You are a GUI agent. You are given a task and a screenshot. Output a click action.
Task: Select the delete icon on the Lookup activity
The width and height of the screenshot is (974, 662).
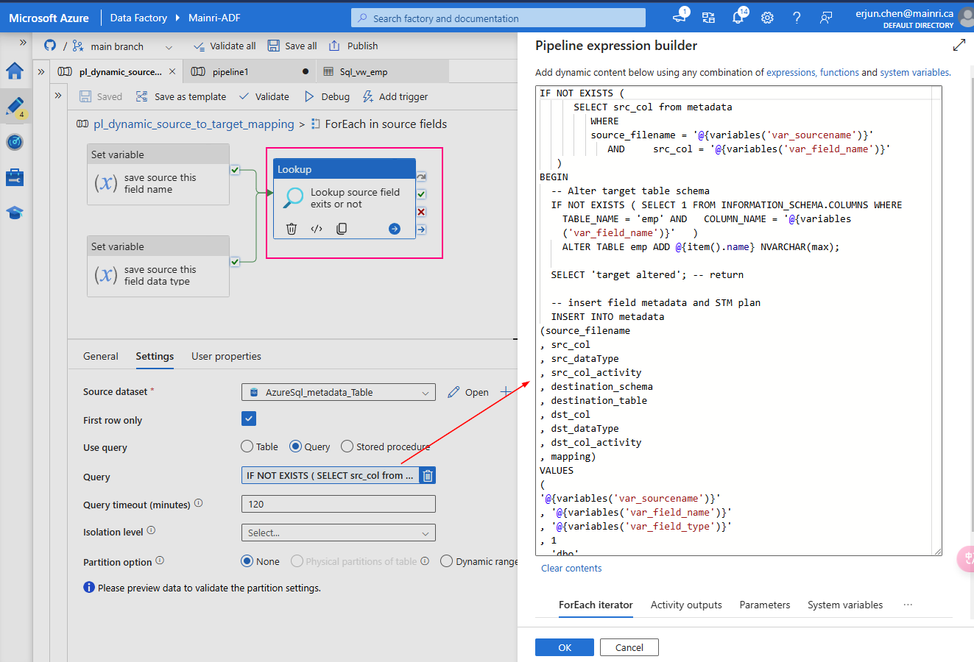tap(291, 229)
